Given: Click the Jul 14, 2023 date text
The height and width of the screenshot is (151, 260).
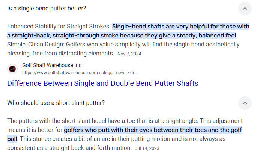Looking at the screenshot, I should pos(147,148).
